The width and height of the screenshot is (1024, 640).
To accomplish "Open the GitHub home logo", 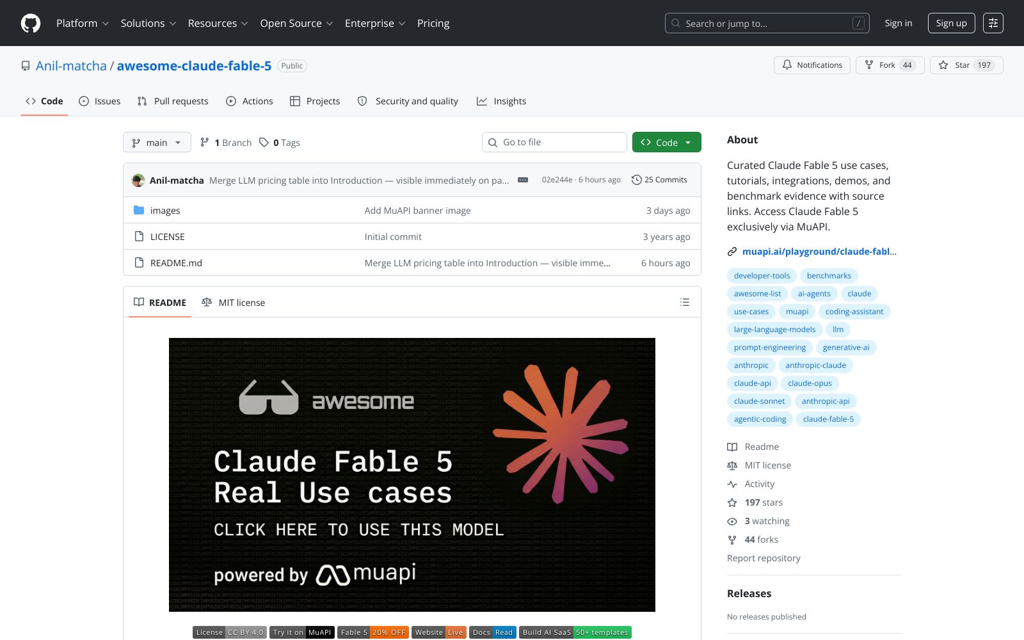I will coord(31,23).
